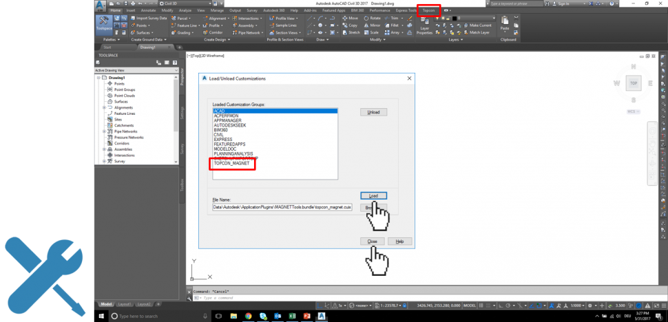Open the Section Views dropdown
Screen dimensions: 668x322
[x=285, y=32]
